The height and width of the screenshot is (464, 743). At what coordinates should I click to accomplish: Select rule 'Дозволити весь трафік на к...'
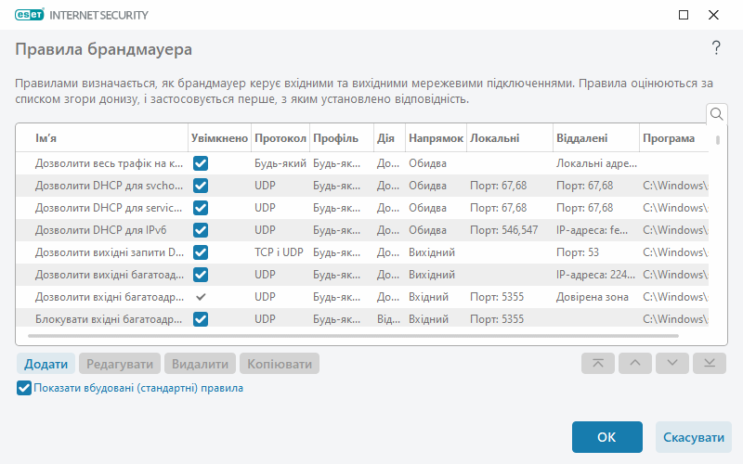click(109, 164)
